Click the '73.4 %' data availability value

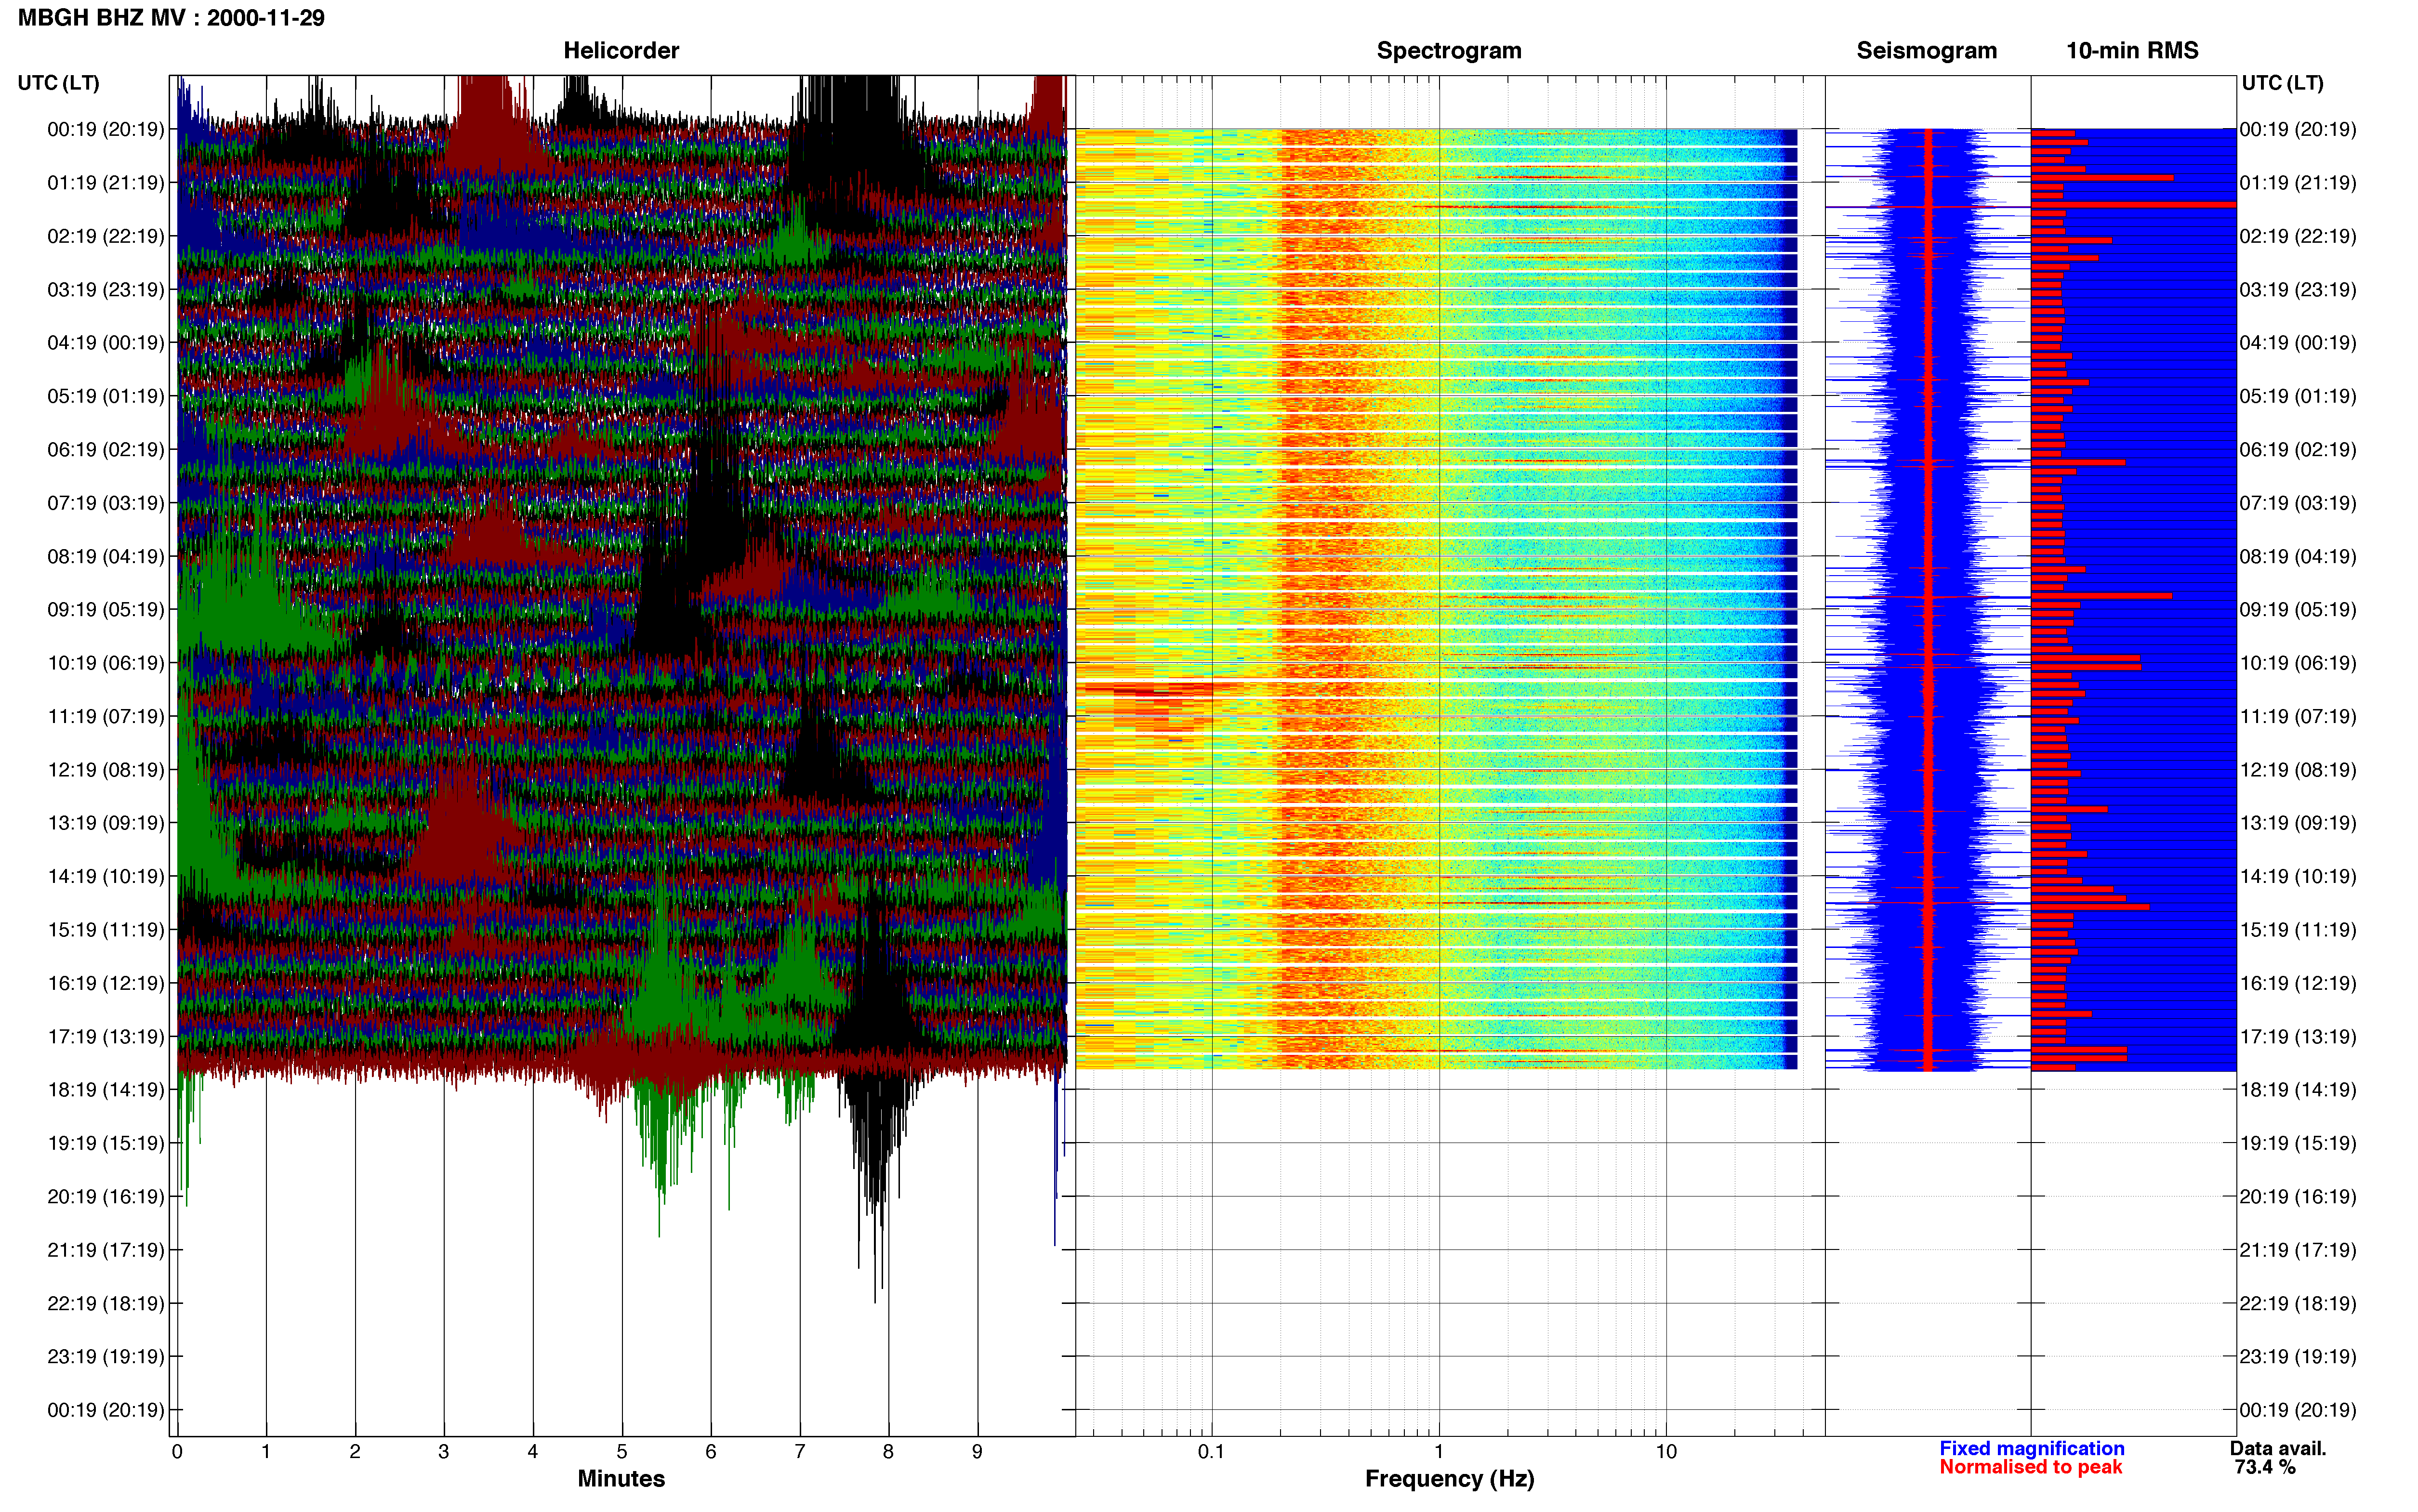click(2265, 1467)
